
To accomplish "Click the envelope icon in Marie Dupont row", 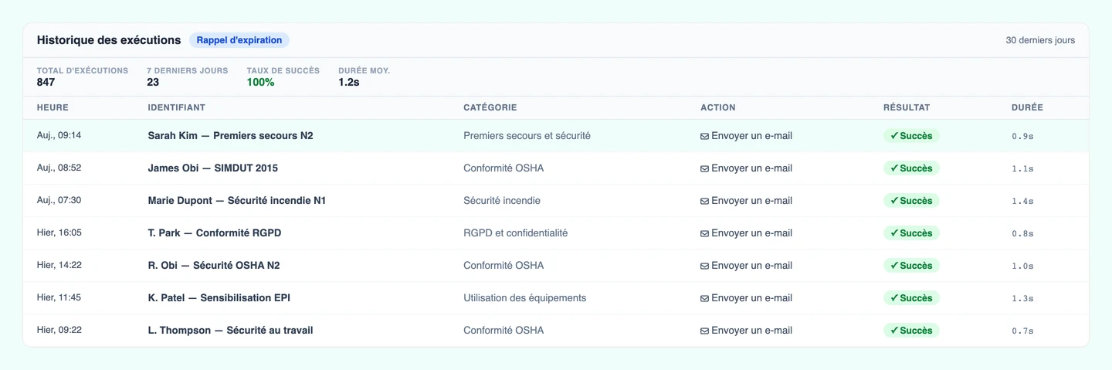I will (704, 201).
